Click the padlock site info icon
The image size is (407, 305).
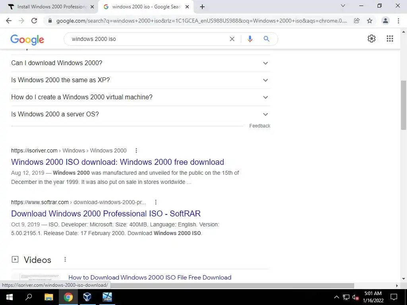tap(50, 21)
